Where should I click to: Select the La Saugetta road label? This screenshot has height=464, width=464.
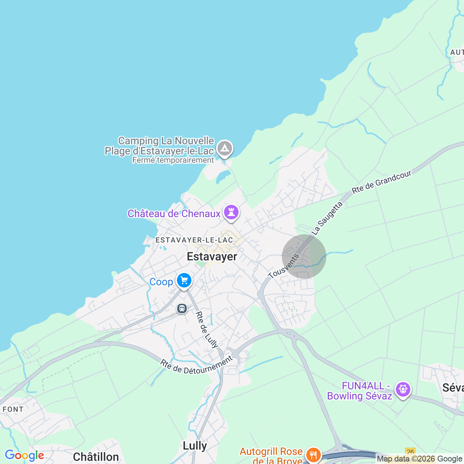327,219
